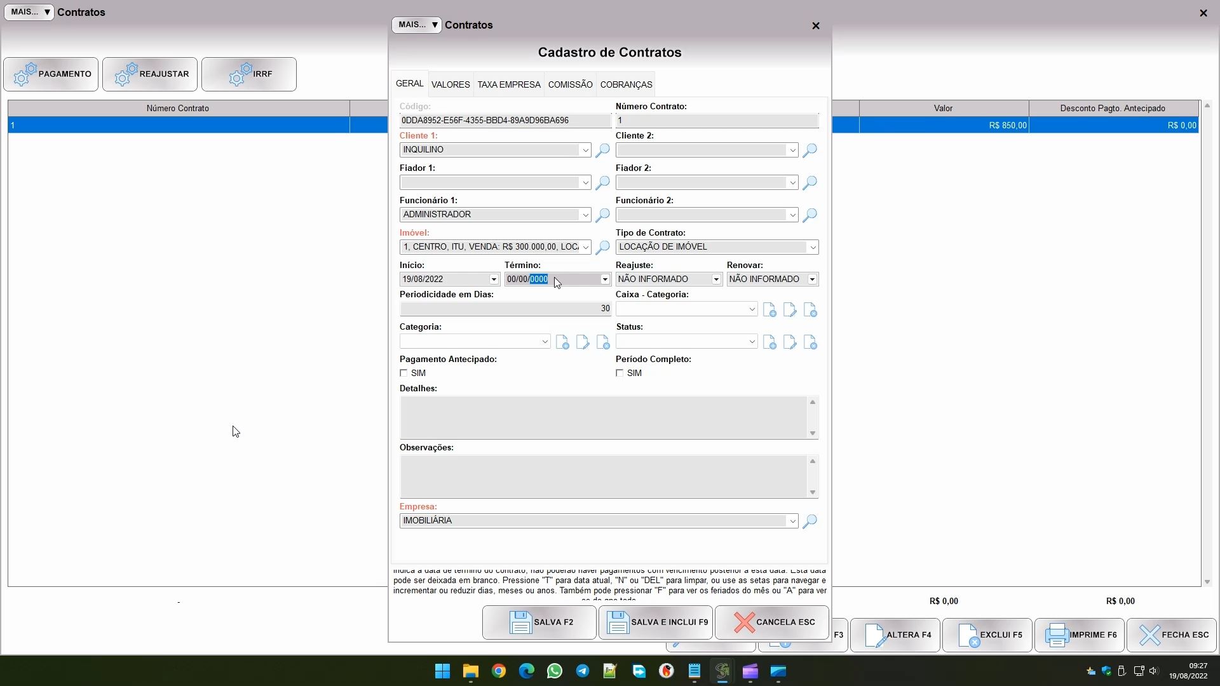This screenshot has width=1220, height=686.
Task: Open the Reajuste dropdown list
Action: pos(715,280)
